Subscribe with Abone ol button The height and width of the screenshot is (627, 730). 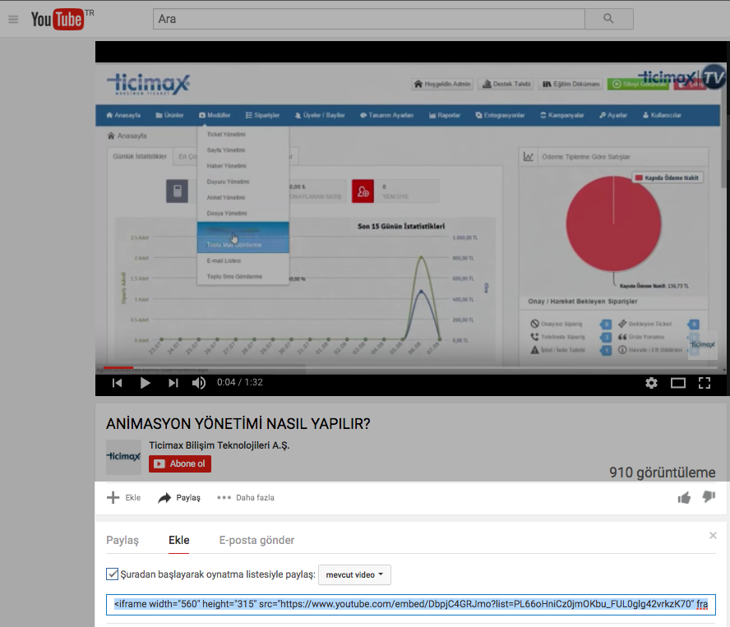coord(180,463)
